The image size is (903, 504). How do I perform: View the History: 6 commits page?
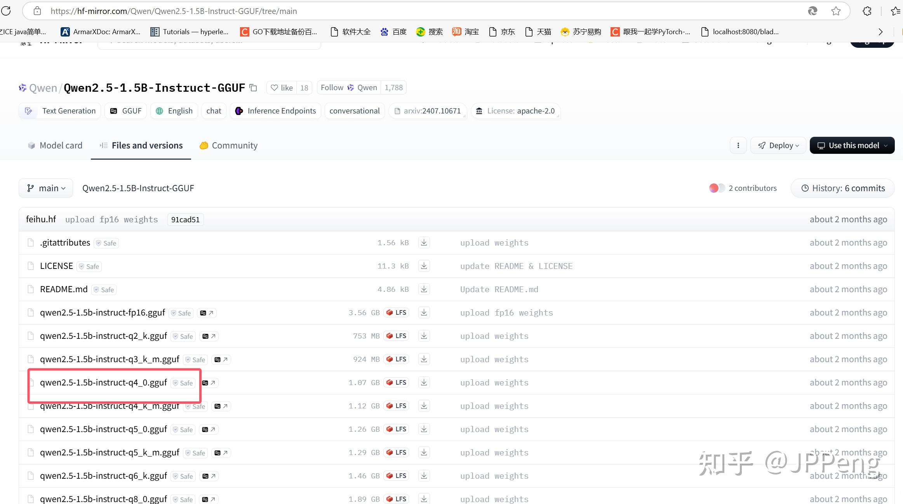(x=843, y=188)
